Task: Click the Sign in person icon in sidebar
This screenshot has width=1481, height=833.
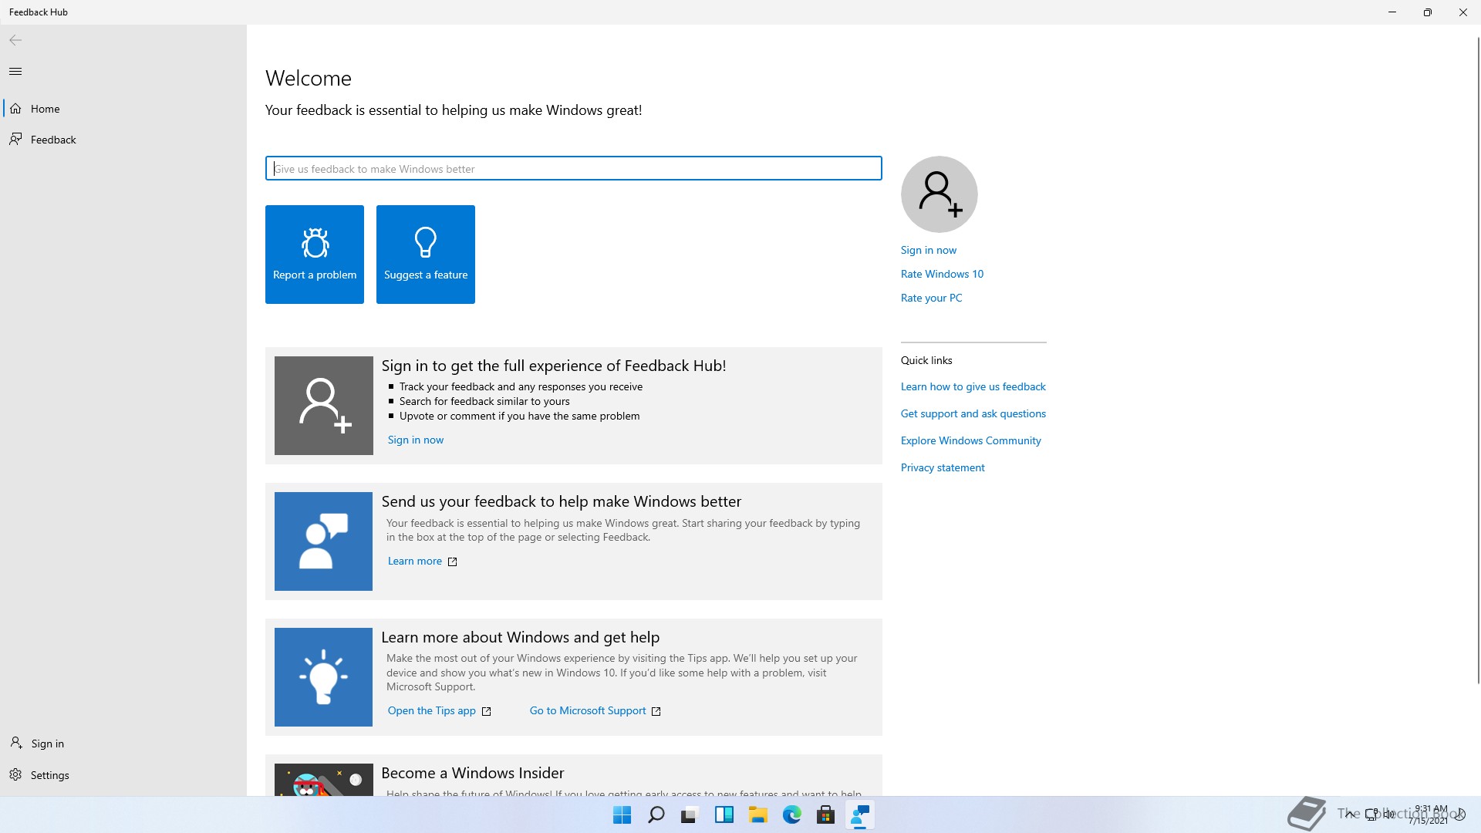Action: point(15,743)
